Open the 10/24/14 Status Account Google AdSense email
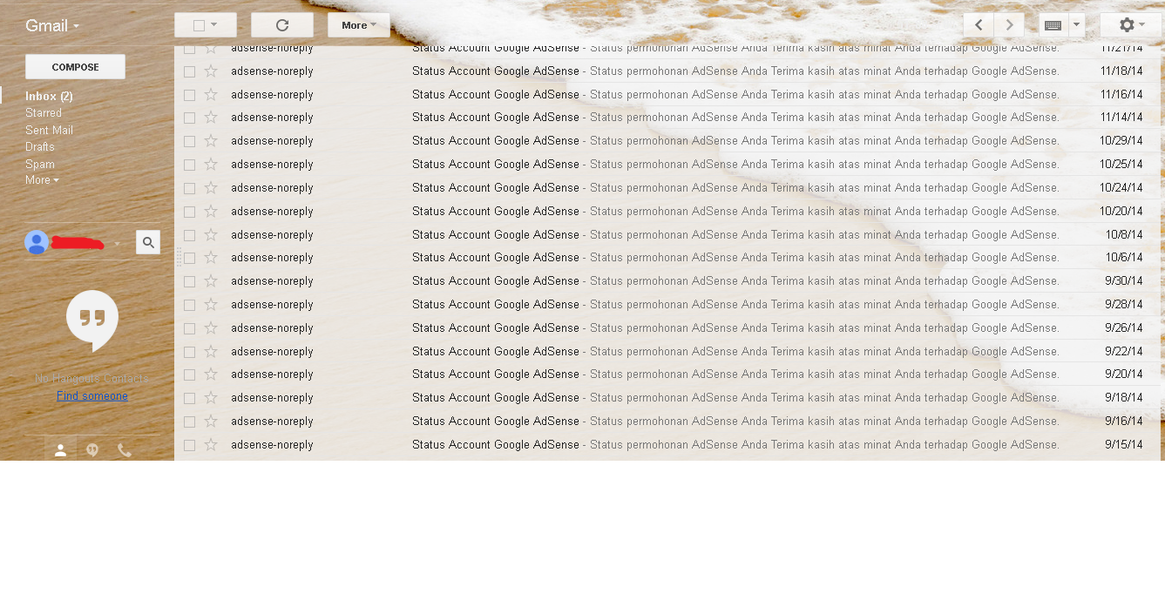This screenshot has height=614, width=1165. click(667, 188)
